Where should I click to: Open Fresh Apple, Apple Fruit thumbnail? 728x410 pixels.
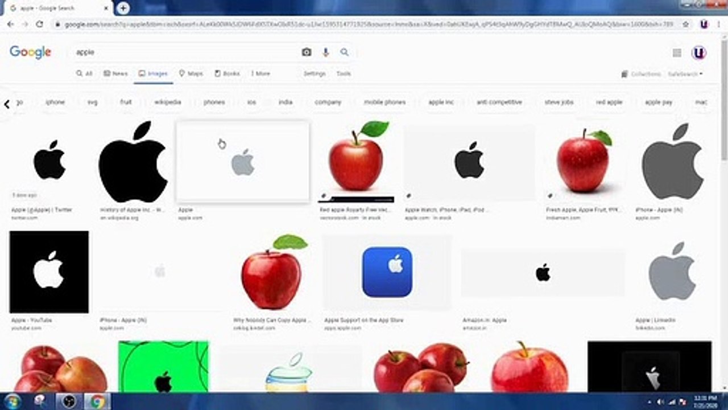(584, 162)
